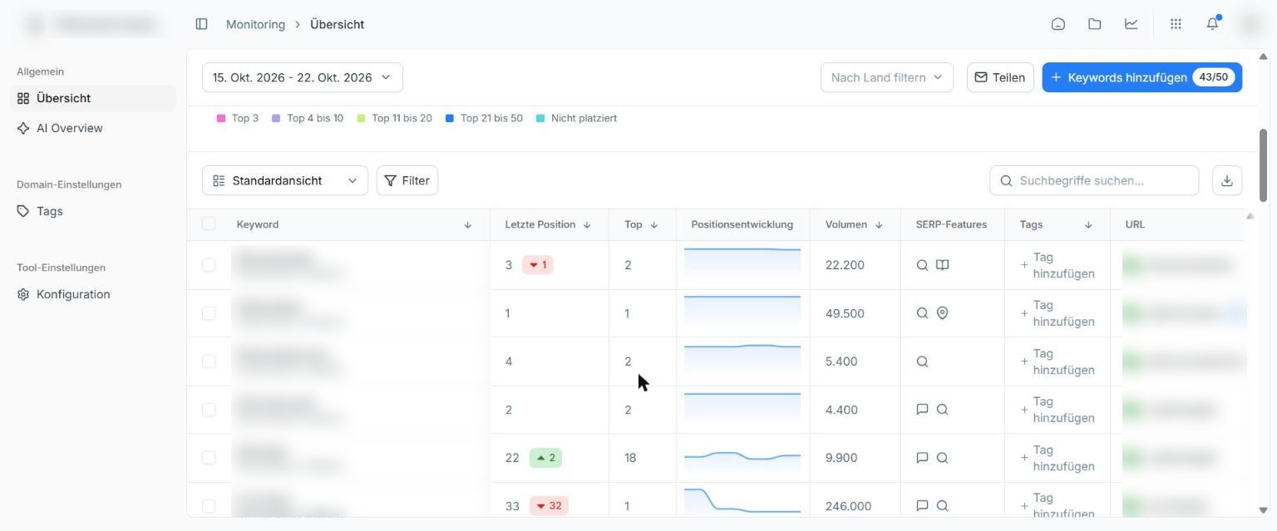The height and width of the screenshot is (531, 1277).
Task: Click Keywords hinzufügen button
Action: click(x=1142, y=77)
